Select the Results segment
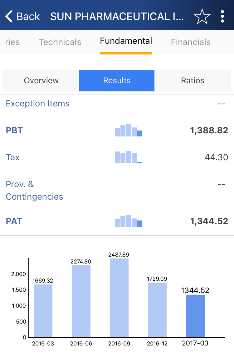 coord(117,80)
